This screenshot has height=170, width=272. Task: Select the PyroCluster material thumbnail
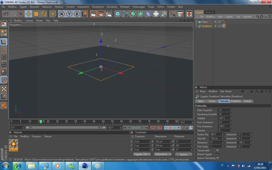14,145
